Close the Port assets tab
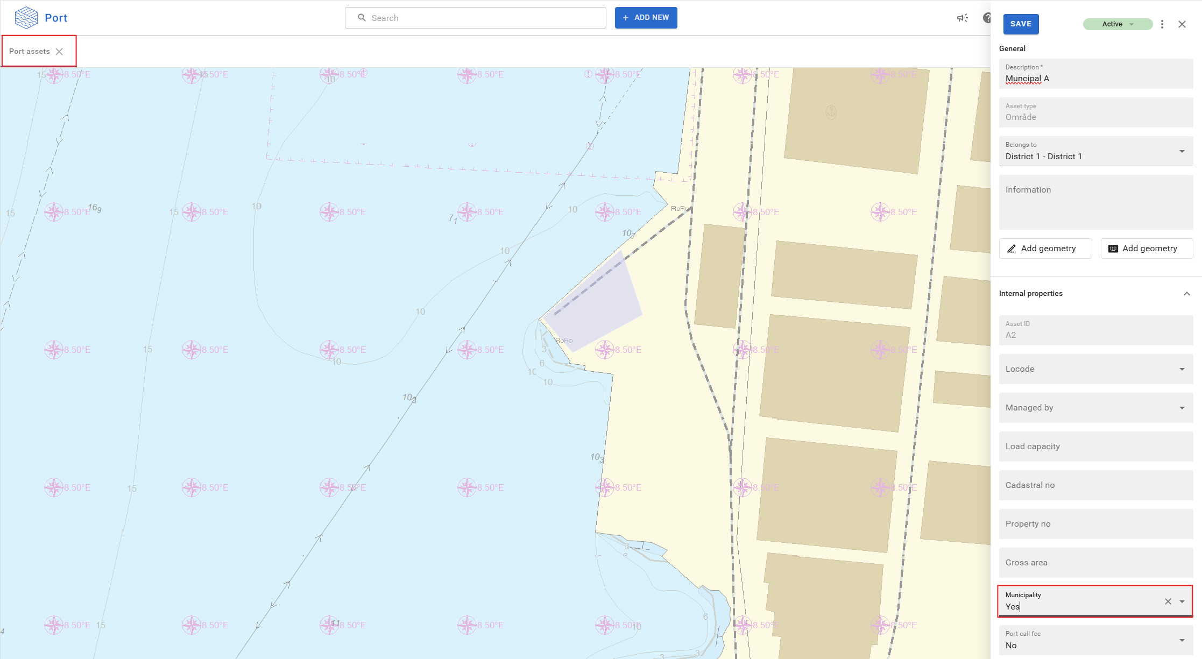 59,52
